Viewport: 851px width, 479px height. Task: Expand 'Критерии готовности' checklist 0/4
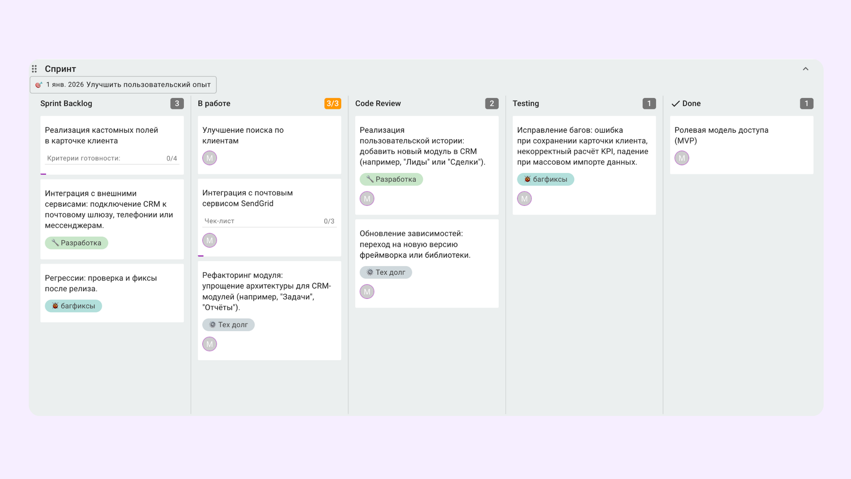(x=112, y=158)
